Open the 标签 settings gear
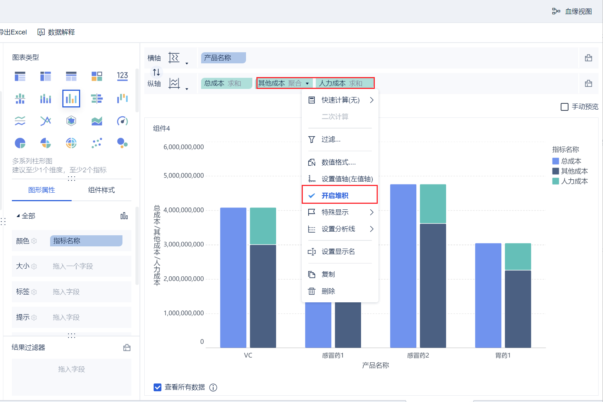 [x=34, y=292]
